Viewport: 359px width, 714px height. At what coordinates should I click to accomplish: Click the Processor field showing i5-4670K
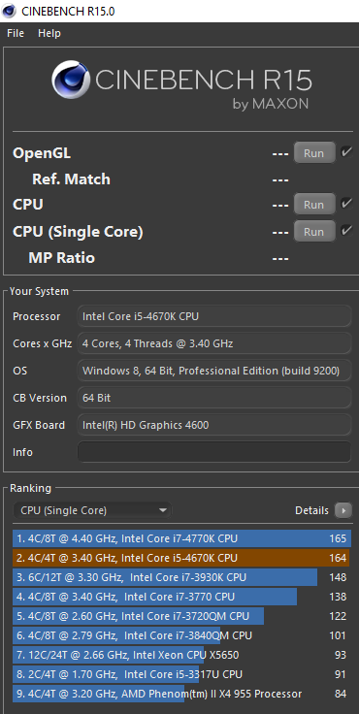[x=214, y=316]
